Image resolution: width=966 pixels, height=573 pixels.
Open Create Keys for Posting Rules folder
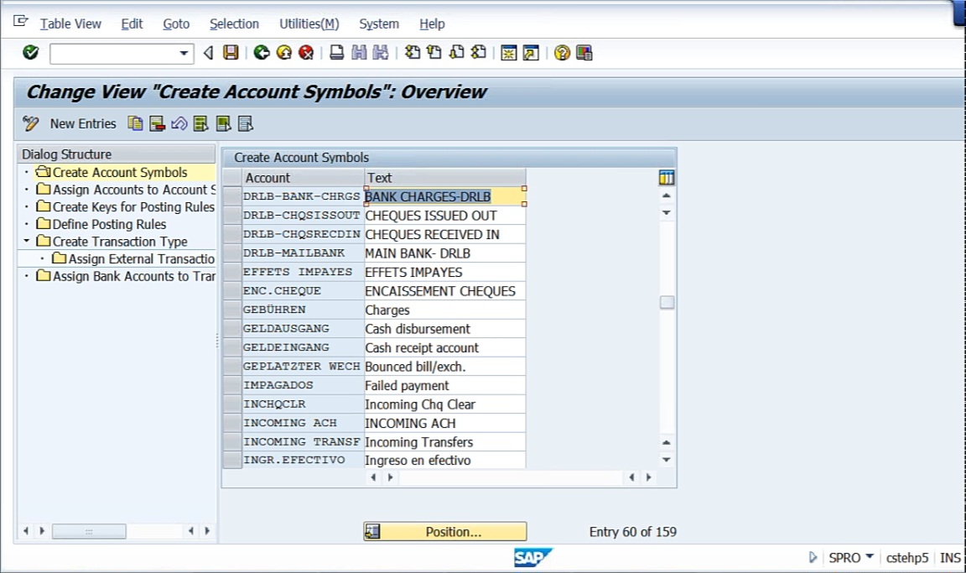[x=125, y=207]
